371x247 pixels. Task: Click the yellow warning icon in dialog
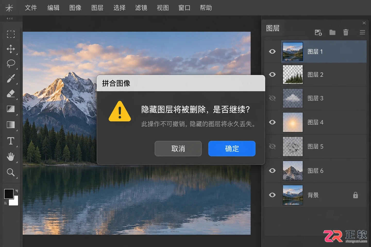tap(120, 111)
